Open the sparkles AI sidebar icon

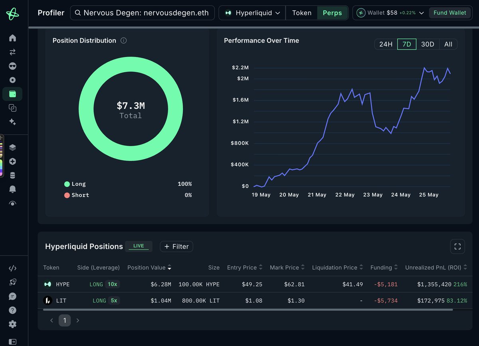click(x=12, y=122)
